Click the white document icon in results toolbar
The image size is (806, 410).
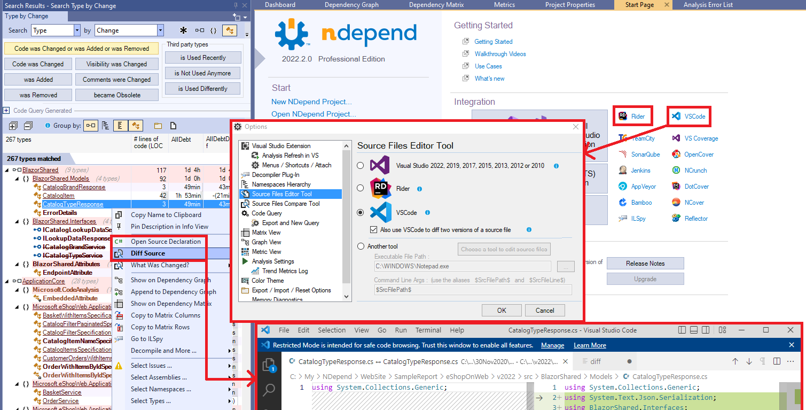pyautogui.click(x=173, y=126)
